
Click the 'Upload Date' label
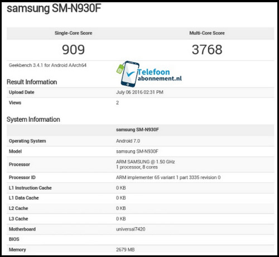point(22,92)
